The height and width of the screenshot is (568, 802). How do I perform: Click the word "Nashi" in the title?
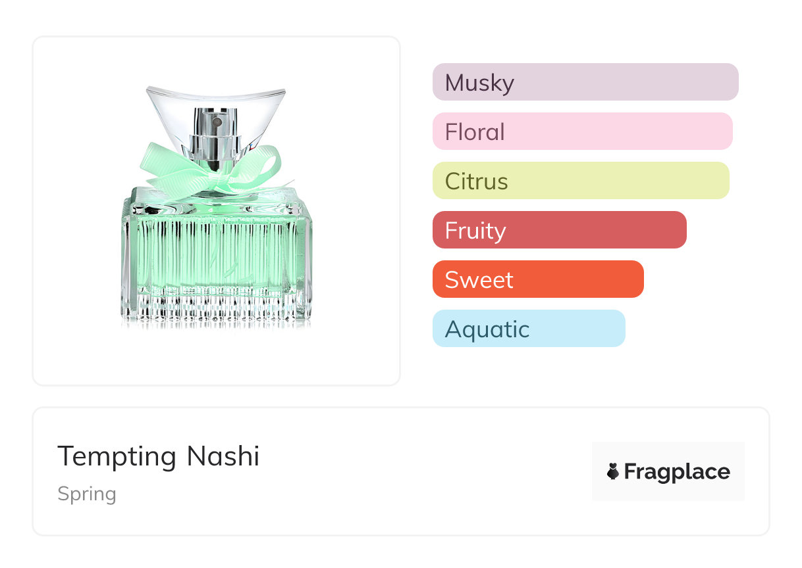[x=223, y=456]
